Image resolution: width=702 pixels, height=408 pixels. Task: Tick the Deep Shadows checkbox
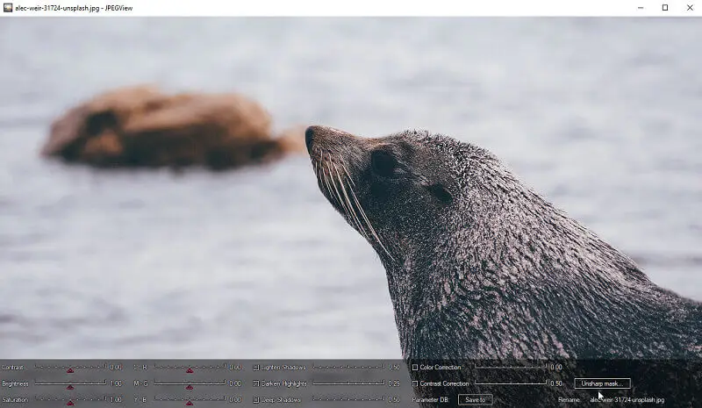tap(255, 399)
